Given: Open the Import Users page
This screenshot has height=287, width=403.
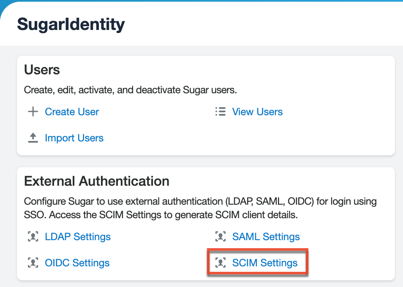Looking at the screenshot, I should pyautogui.click(x=74, y=138).
